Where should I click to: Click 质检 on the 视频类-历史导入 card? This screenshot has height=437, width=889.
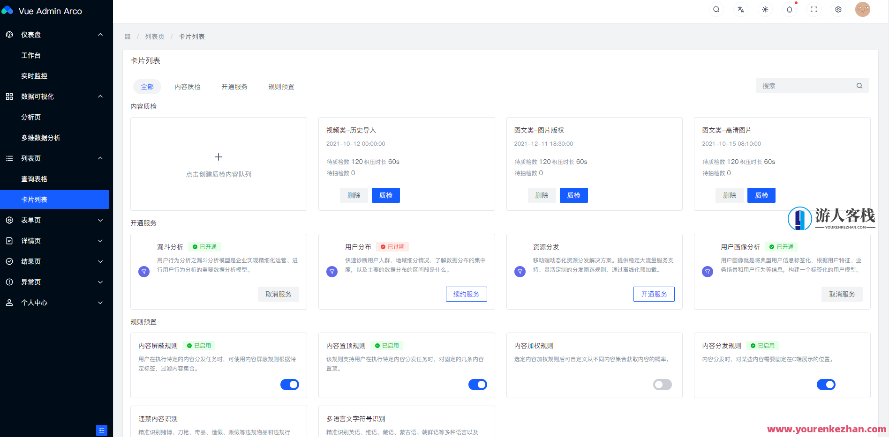(x=385, y=195)
